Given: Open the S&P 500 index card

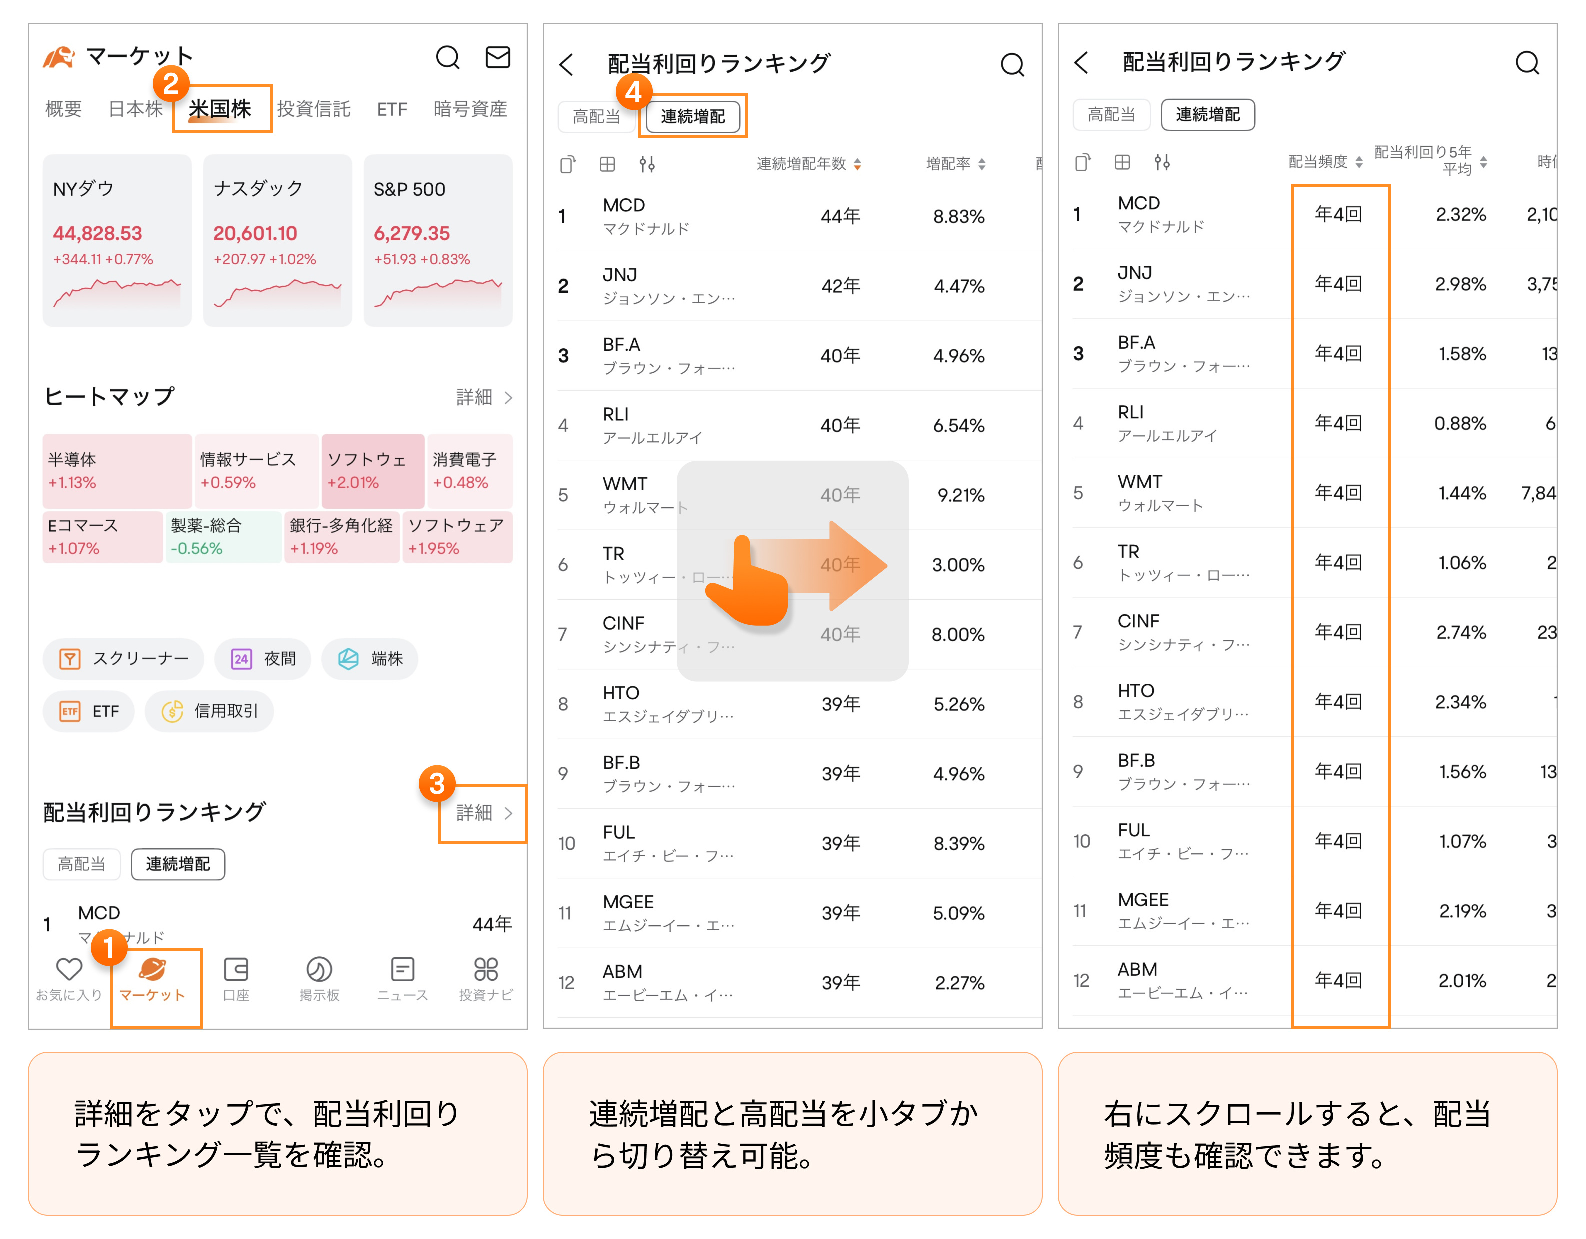Looking at the screenshot, I should pos(438,240).
